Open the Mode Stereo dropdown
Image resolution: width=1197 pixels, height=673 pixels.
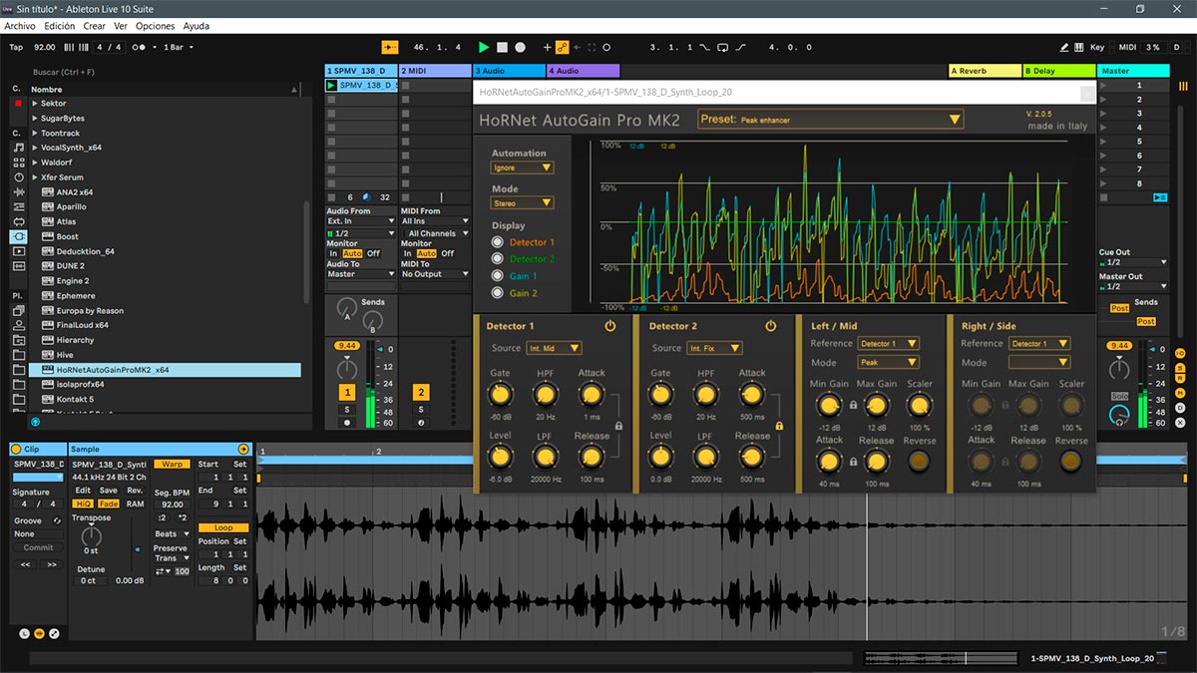pos(522,202)
